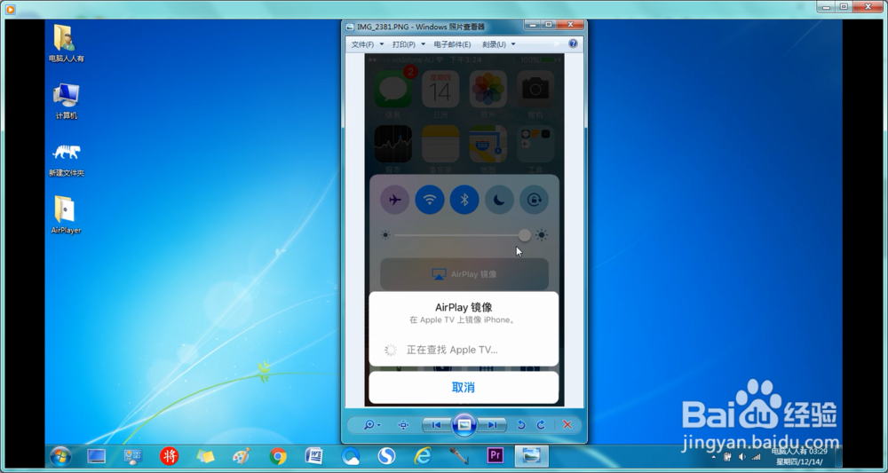Tap the AirPlay 镜像 button in control center

(464, 274)
